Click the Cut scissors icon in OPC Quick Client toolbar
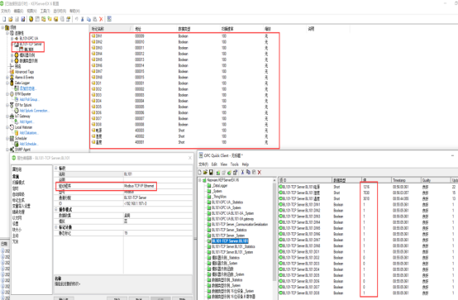The width and height of the screenshot is (458, 300). pyautogui.click(x=242, y=173)
